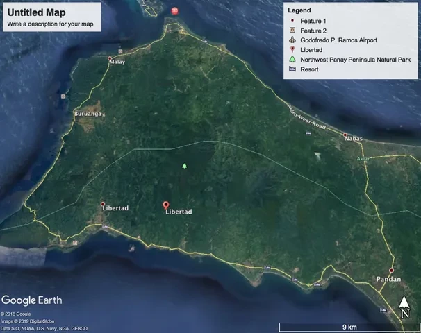Viewport: 421px width, 333px height.
Task: Click the "Feature 1" legend label
Action: [x=313, y=21]
